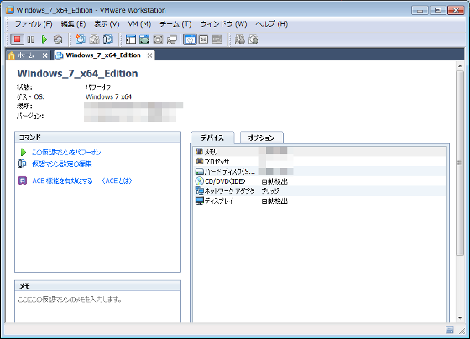The image size is (470, 339).
Task: Select the CD/DVD (IDE) 自動検出 value
Action: [274, 181]
